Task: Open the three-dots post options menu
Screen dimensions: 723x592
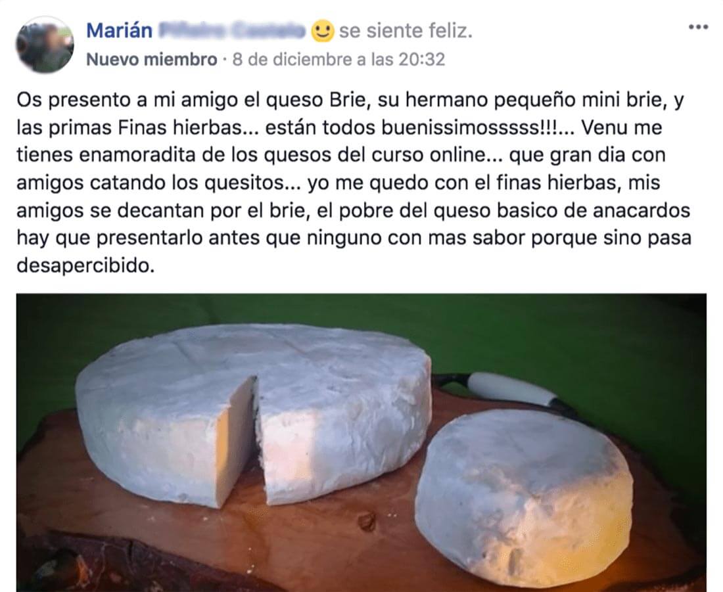Action: [x=698, y=27]
